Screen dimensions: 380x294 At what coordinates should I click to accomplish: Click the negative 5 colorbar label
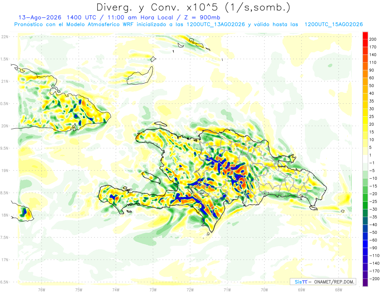point(372,171)
